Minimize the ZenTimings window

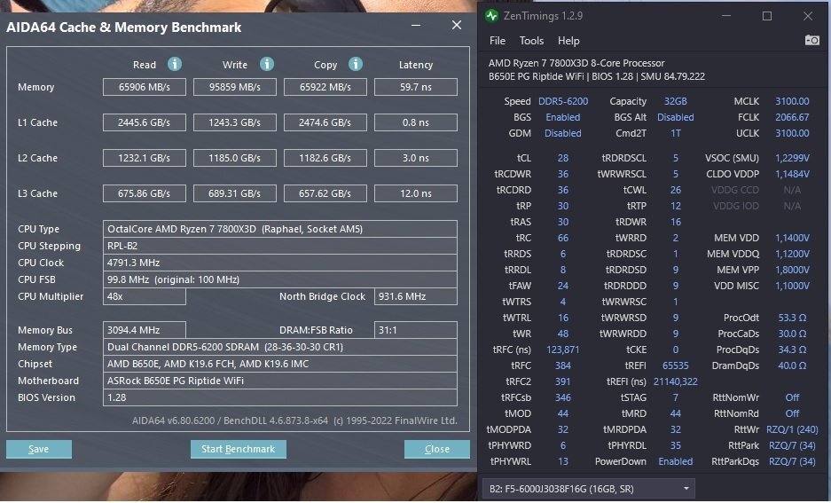click(x=726, y=16)
